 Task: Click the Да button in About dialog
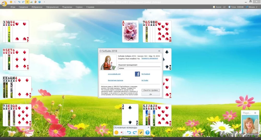point(151,94)
